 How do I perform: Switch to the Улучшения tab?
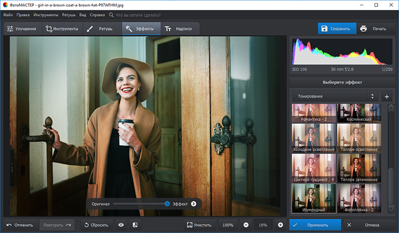point(22,29)
